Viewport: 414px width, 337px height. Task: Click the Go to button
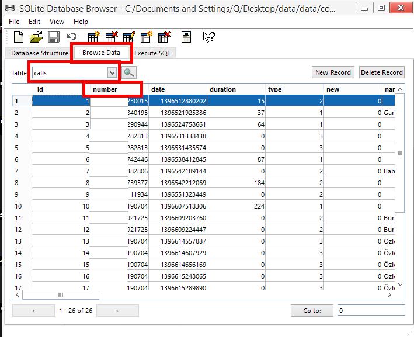pyautogui.click(x=312, y=311)
